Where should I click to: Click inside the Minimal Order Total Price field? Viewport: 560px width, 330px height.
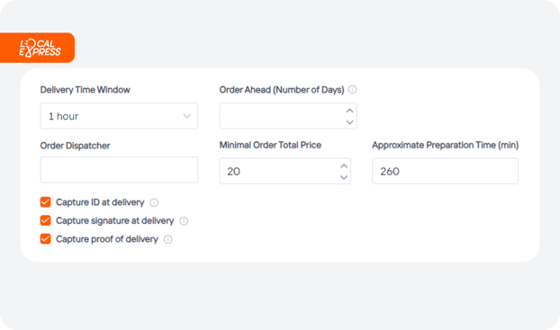[278, 171]
